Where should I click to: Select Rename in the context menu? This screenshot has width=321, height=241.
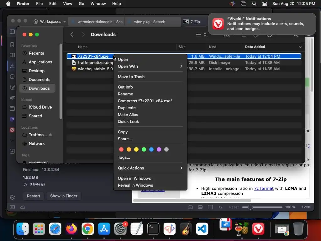tap(150, 94)
